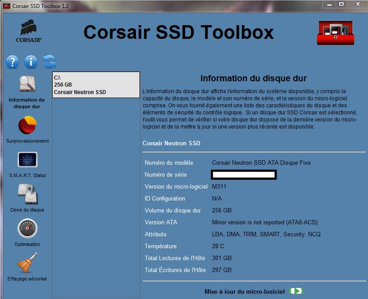Maximize the Corsair SSD Toolbox window

(341, 4)
